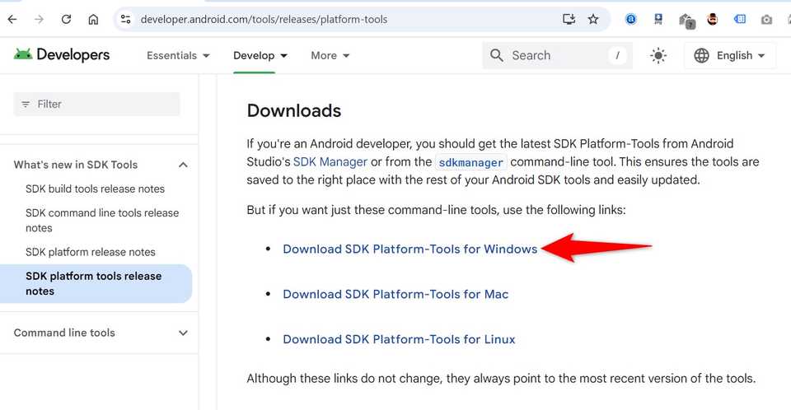The width and height of the screenshot is (791, 410).
Task: Expand the Command line tools section
Action: 183,333
